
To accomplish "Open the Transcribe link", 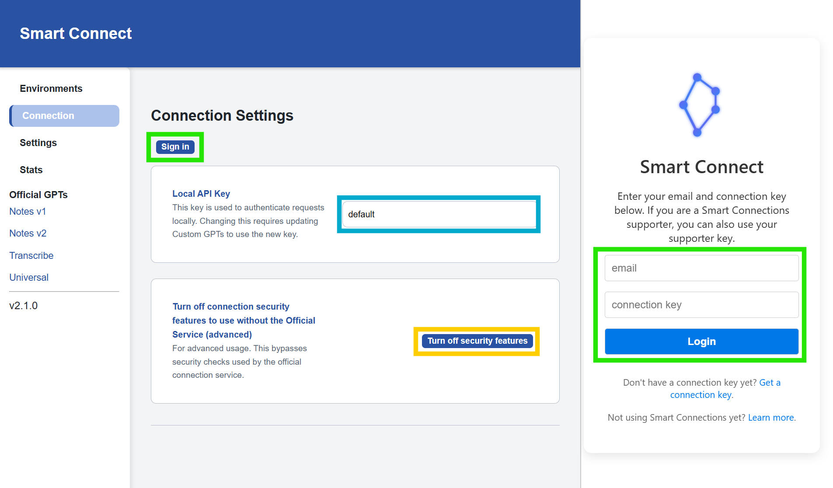I will (x=31, y=255).
